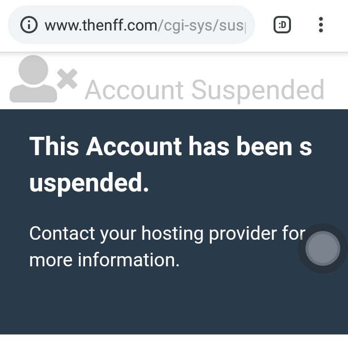Open the site information icon in address bar
This screenshot has height=348, width=348.
pos(29,25)
